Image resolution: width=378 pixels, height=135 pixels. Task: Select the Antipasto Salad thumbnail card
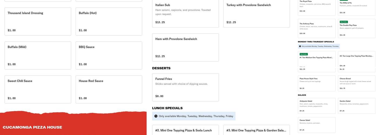click(316, 106)
